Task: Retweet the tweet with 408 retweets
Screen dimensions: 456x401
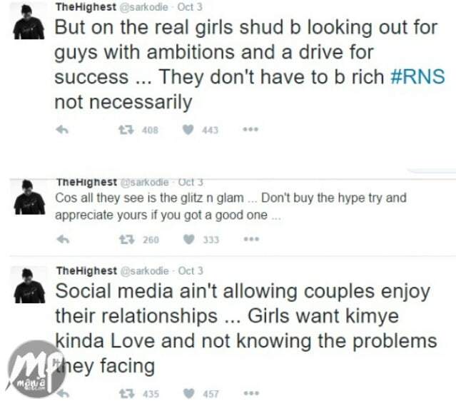Action: coord(126,130)
